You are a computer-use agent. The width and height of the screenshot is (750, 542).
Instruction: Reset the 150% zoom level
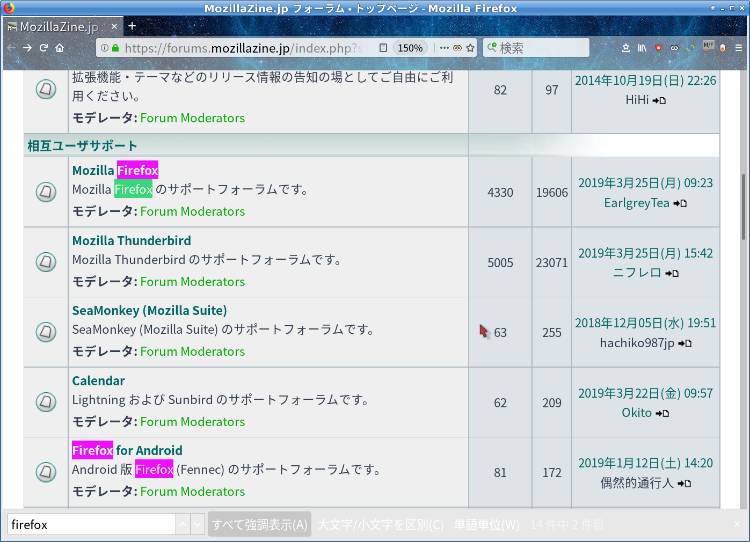(410, 48)
